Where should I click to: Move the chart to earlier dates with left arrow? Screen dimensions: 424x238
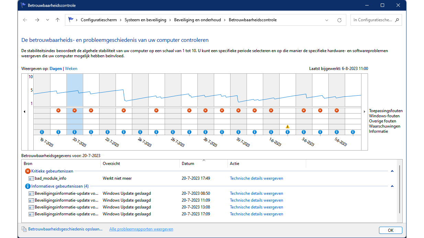(24, 111)
